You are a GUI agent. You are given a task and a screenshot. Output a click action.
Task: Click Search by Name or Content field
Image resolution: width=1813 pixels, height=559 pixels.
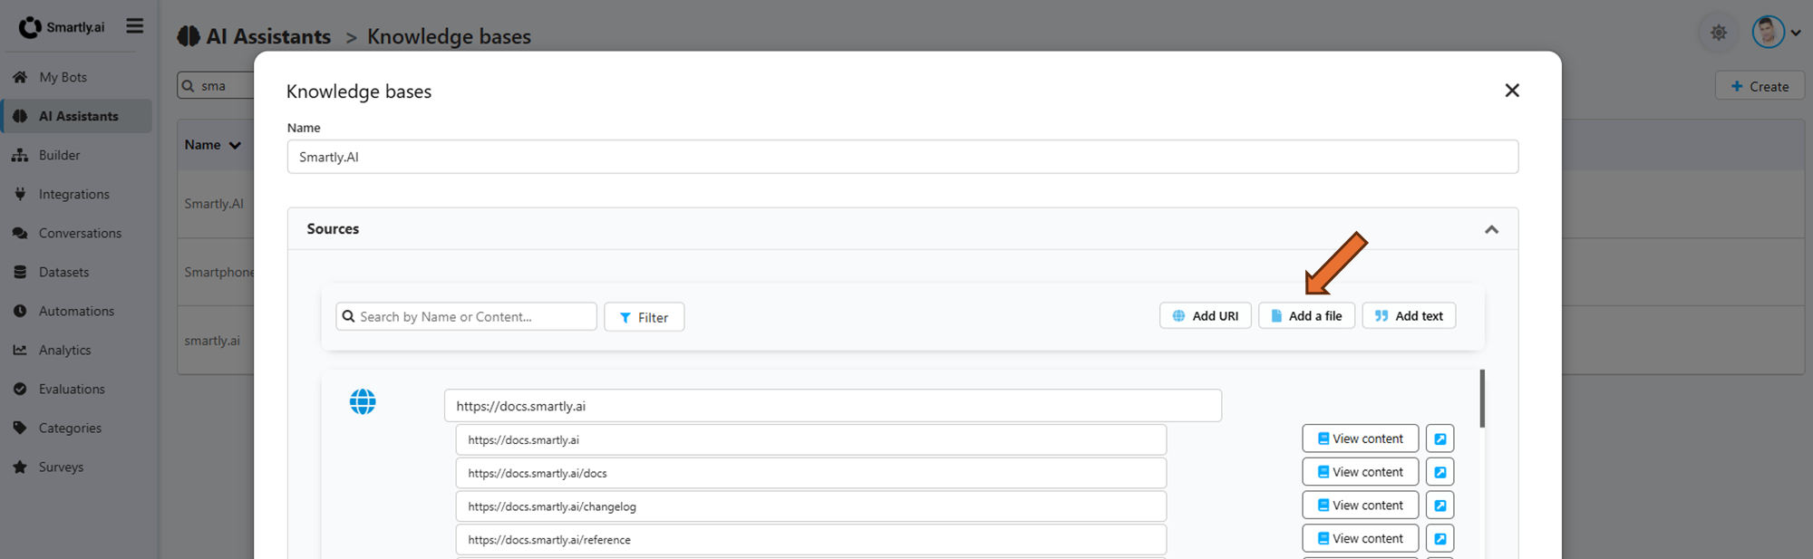pos(466,316)
